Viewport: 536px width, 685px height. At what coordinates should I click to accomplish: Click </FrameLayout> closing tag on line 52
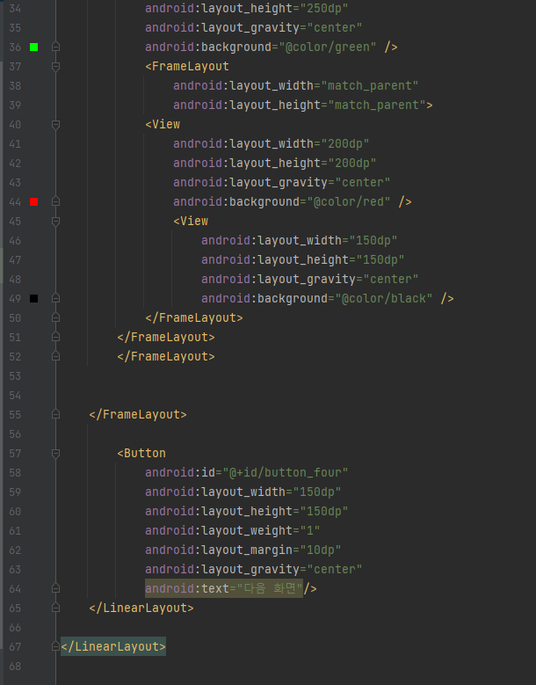[166, 356]
